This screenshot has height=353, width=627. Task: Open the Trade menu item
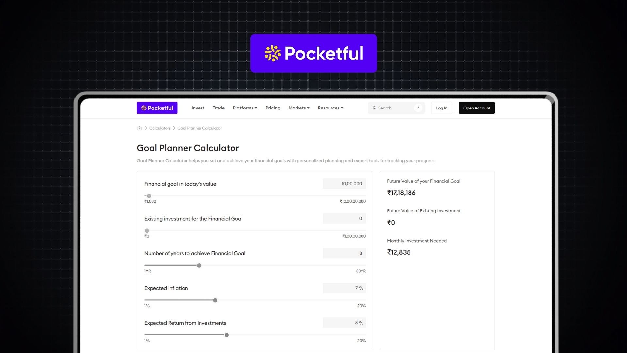pyautogui.click(x=218, y=108)
